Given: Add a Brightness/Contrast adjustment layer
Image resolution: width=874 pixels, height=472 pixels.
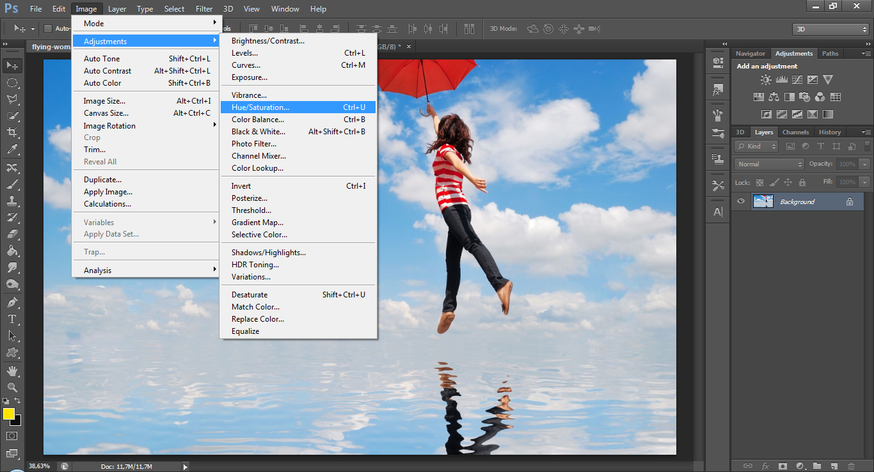Looking at the screenshot, I should point(766,79).
